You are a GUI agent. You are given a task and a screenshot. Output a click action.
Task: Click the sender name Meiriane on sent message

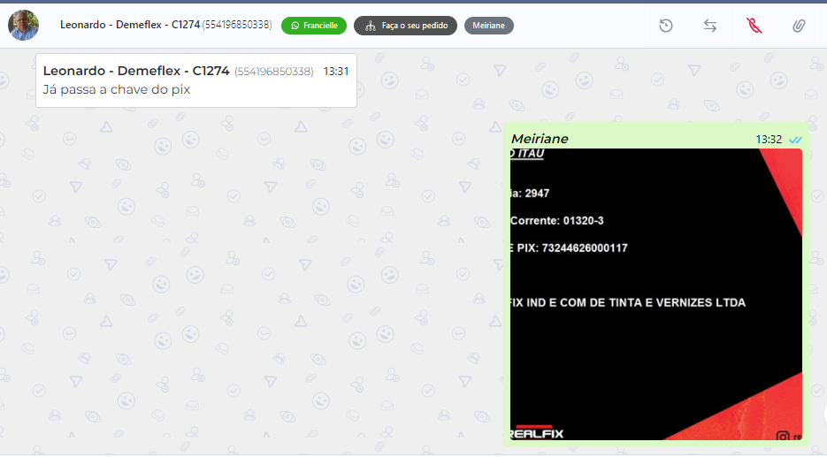click(540, 139)
